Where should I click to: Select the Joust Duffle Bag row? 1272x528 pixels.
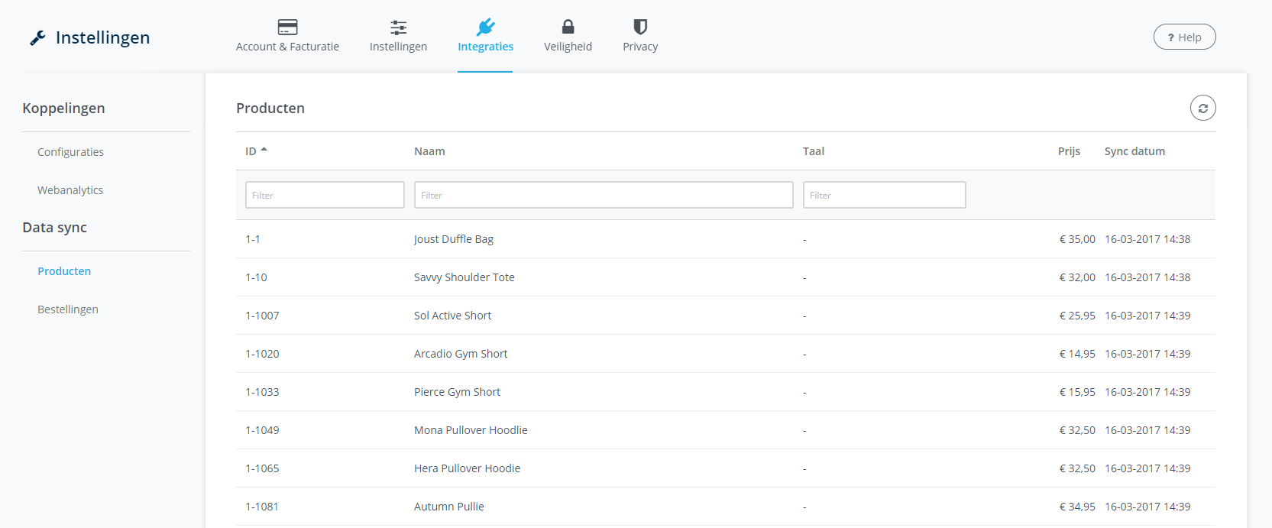point(454,239)
